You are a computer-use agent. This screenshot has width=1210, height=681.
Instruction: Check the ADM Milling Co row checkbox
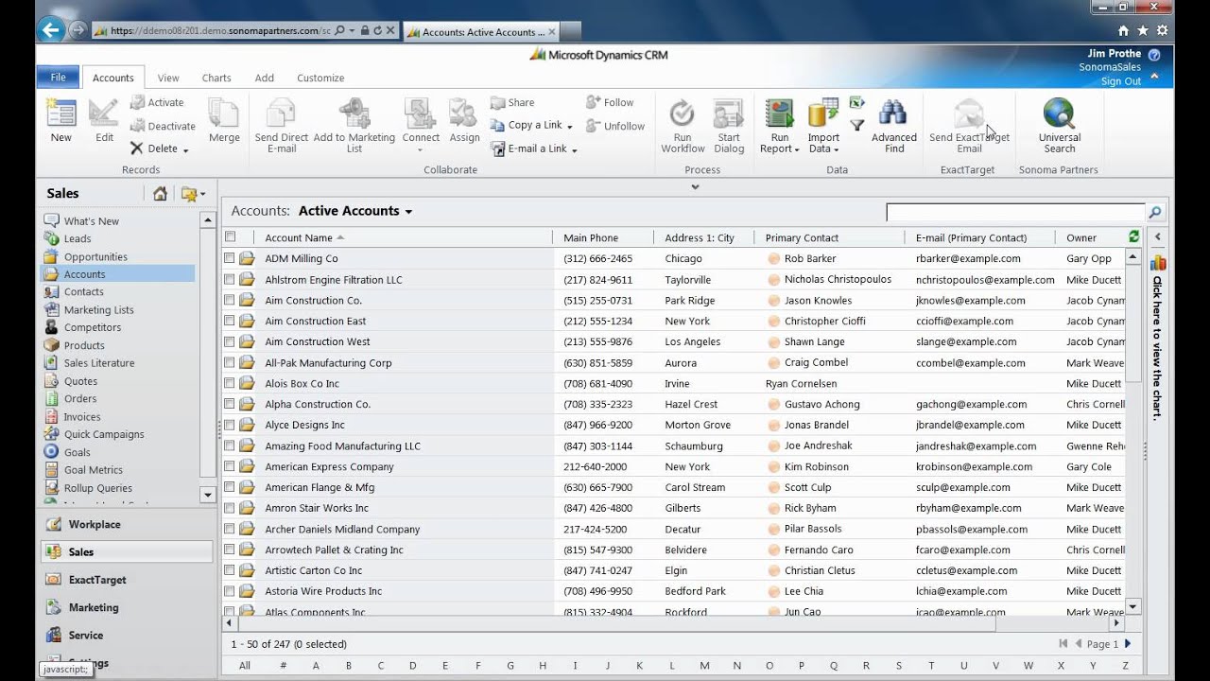(230, 258)
